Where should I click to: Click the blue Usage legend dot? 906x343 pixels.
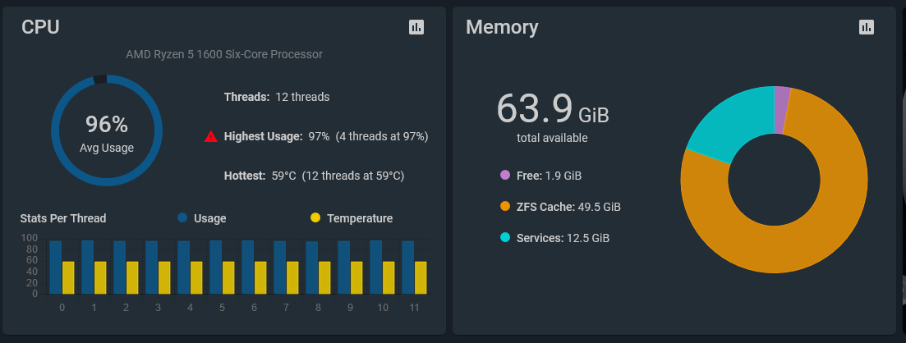pos(182,218)
